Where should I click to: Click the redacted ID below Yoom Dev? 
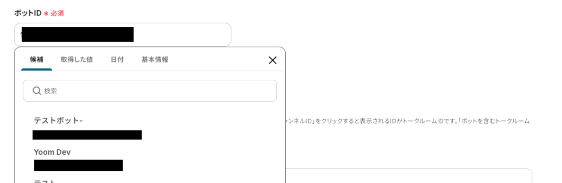78,165
